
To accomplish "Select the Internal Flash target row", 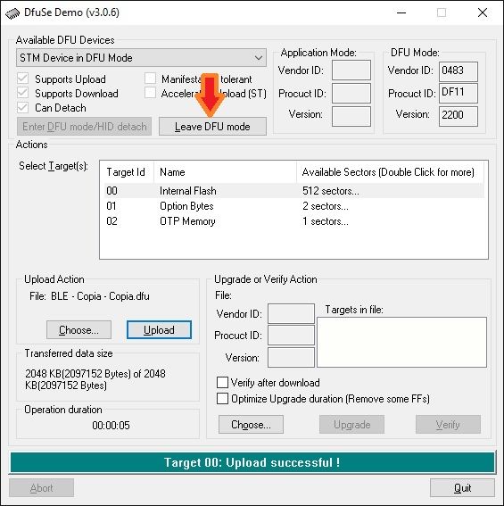I will click(x=294, y=191).
